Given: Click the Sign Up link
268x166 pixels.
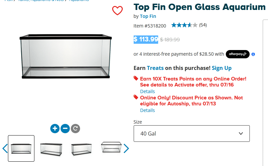Looking at the screenshot, I should pyautogui.click(x=221, y=68).
